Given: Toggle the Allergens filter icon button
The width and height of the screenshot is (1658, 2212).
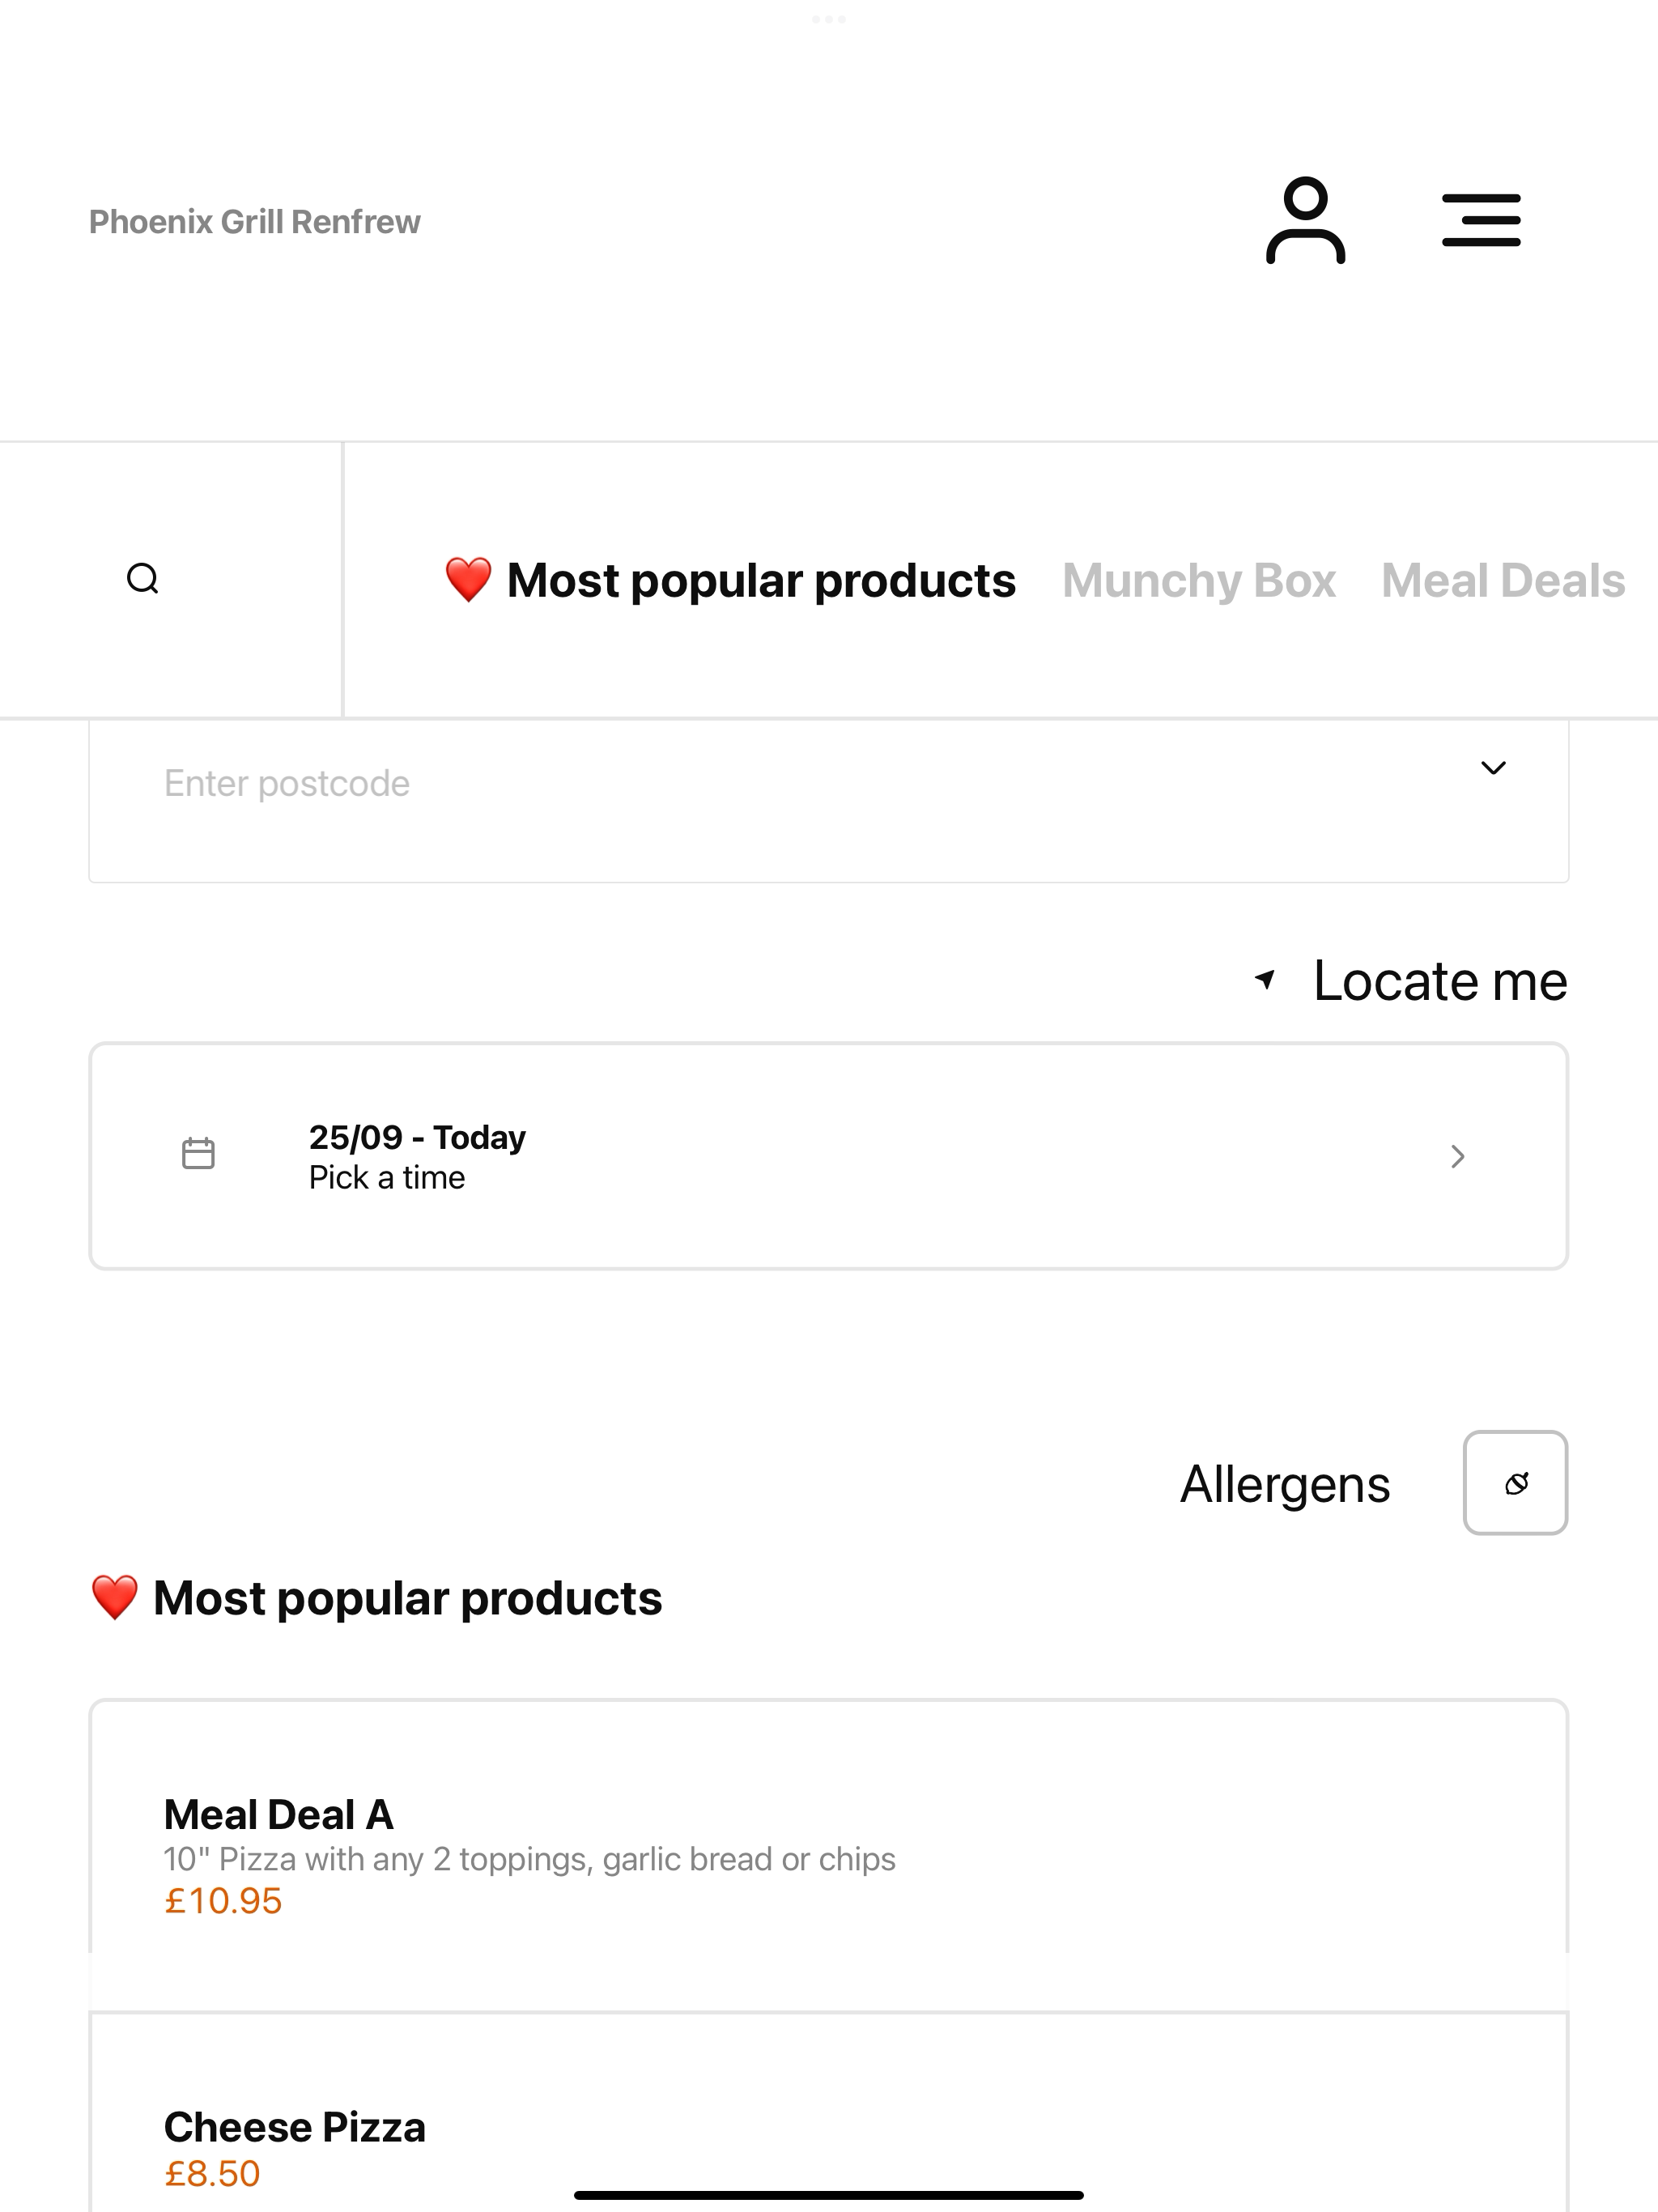Looking at the screenshot, I should 1515,1483.
